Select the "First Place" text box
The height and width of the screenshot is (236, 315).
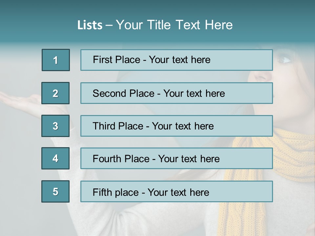pyautogui.click(x=177, y=60)
